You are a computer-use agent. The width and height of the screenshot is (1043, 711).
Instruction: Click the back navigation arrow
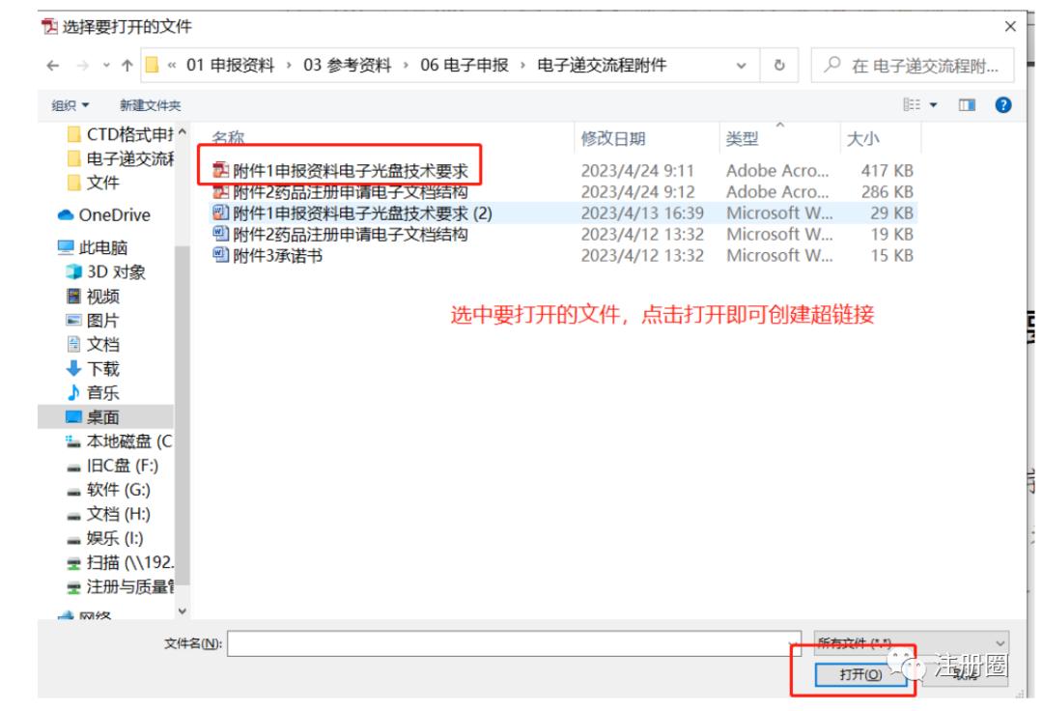pos(52,64)
